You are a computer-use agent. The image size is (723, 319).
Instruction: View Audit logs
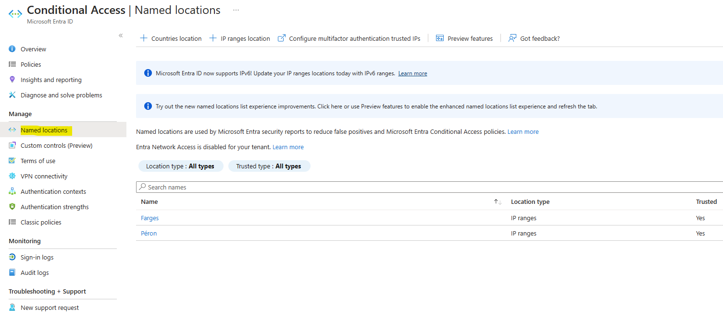[35, 272]
